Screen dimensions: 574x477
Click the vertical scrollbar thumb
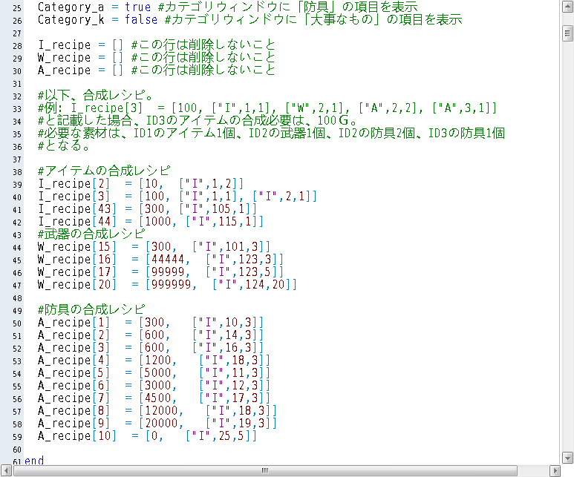(x=567, y=33)
